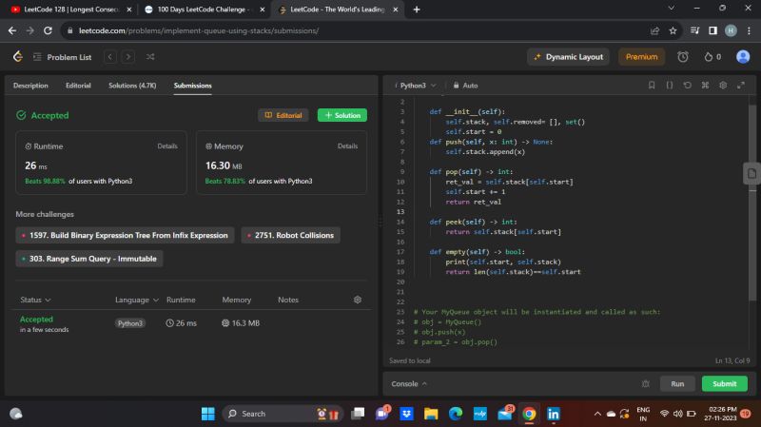Click the streak flame icon
The height and width of the screenshot is (427, 761).
[707, 57]
